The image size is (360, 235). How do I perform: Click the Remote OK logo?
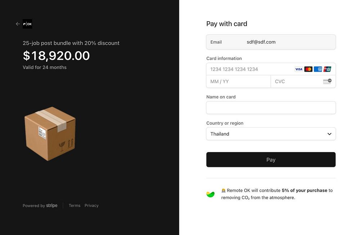click(x=27, y=24)
